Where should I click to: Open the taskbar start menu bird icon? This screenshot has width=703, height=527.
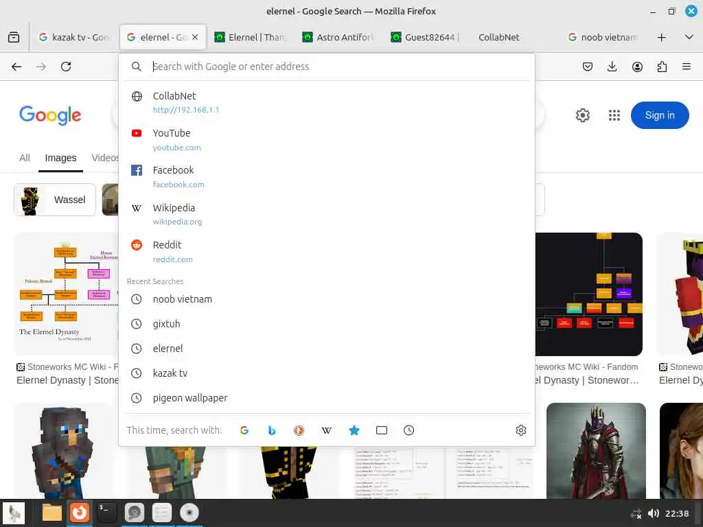(x=14, y=513)
